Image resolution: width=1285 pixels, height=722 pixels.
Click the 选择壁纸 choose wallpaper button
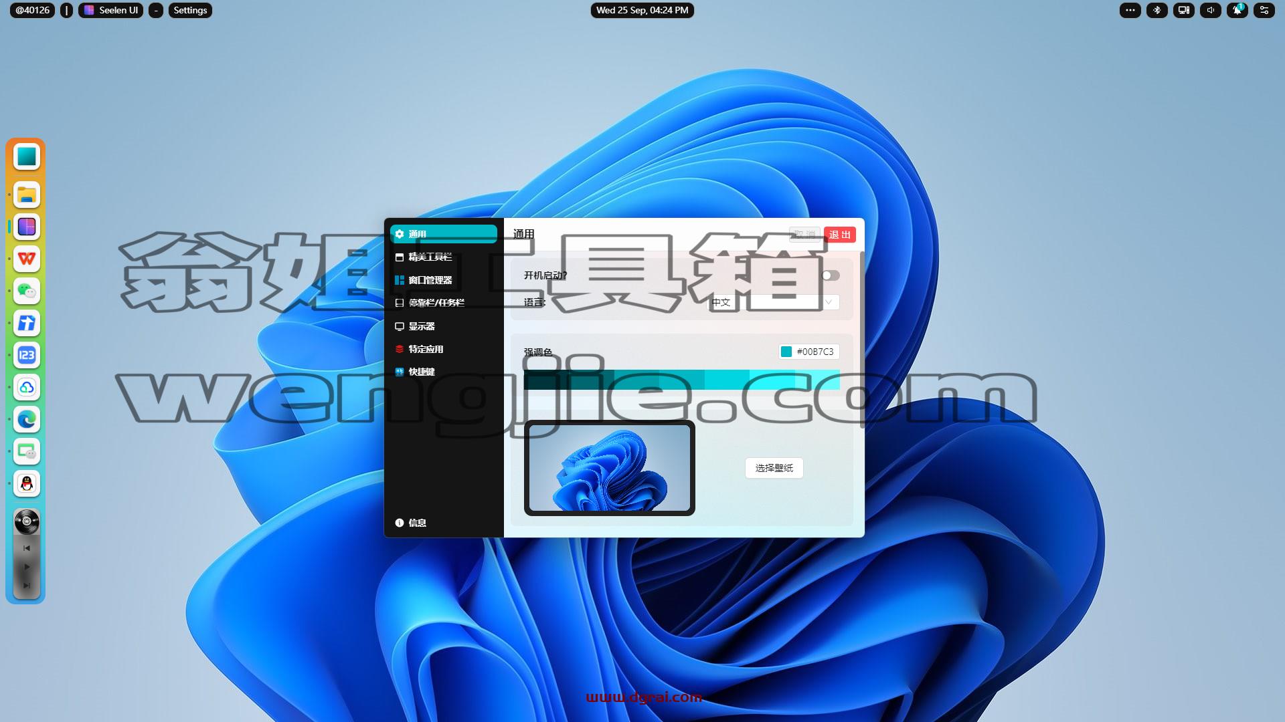[x=774, y=468]
